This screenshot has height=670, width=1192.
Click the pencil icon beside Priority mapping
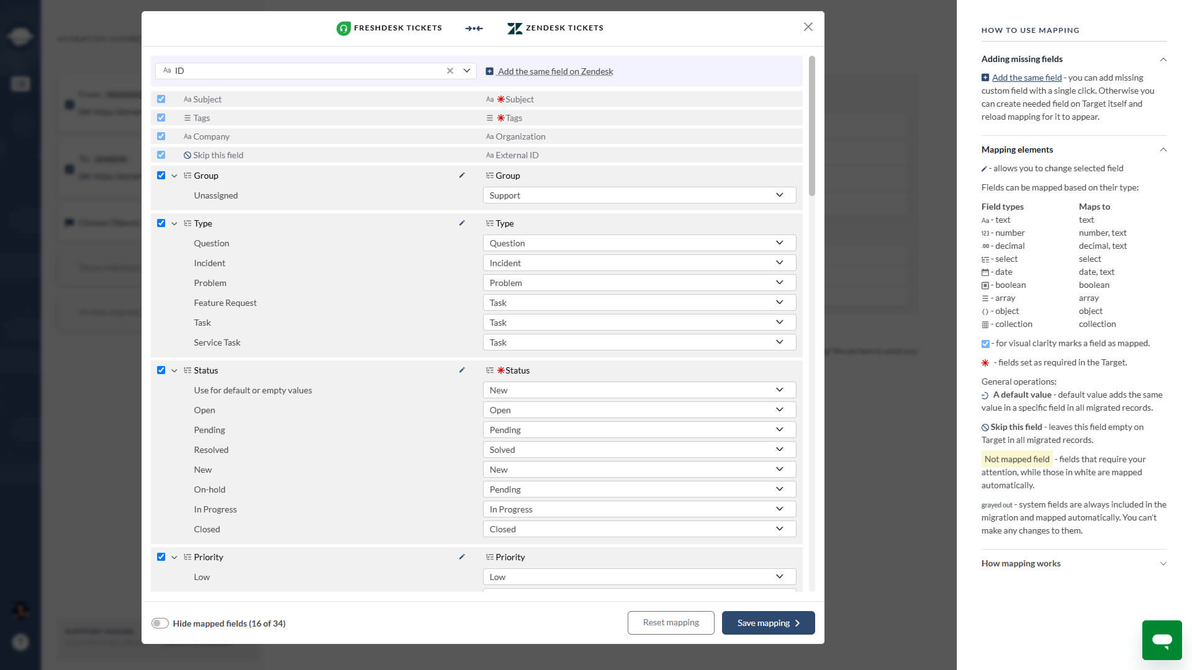pyautogui.click(x=461, y=557)
